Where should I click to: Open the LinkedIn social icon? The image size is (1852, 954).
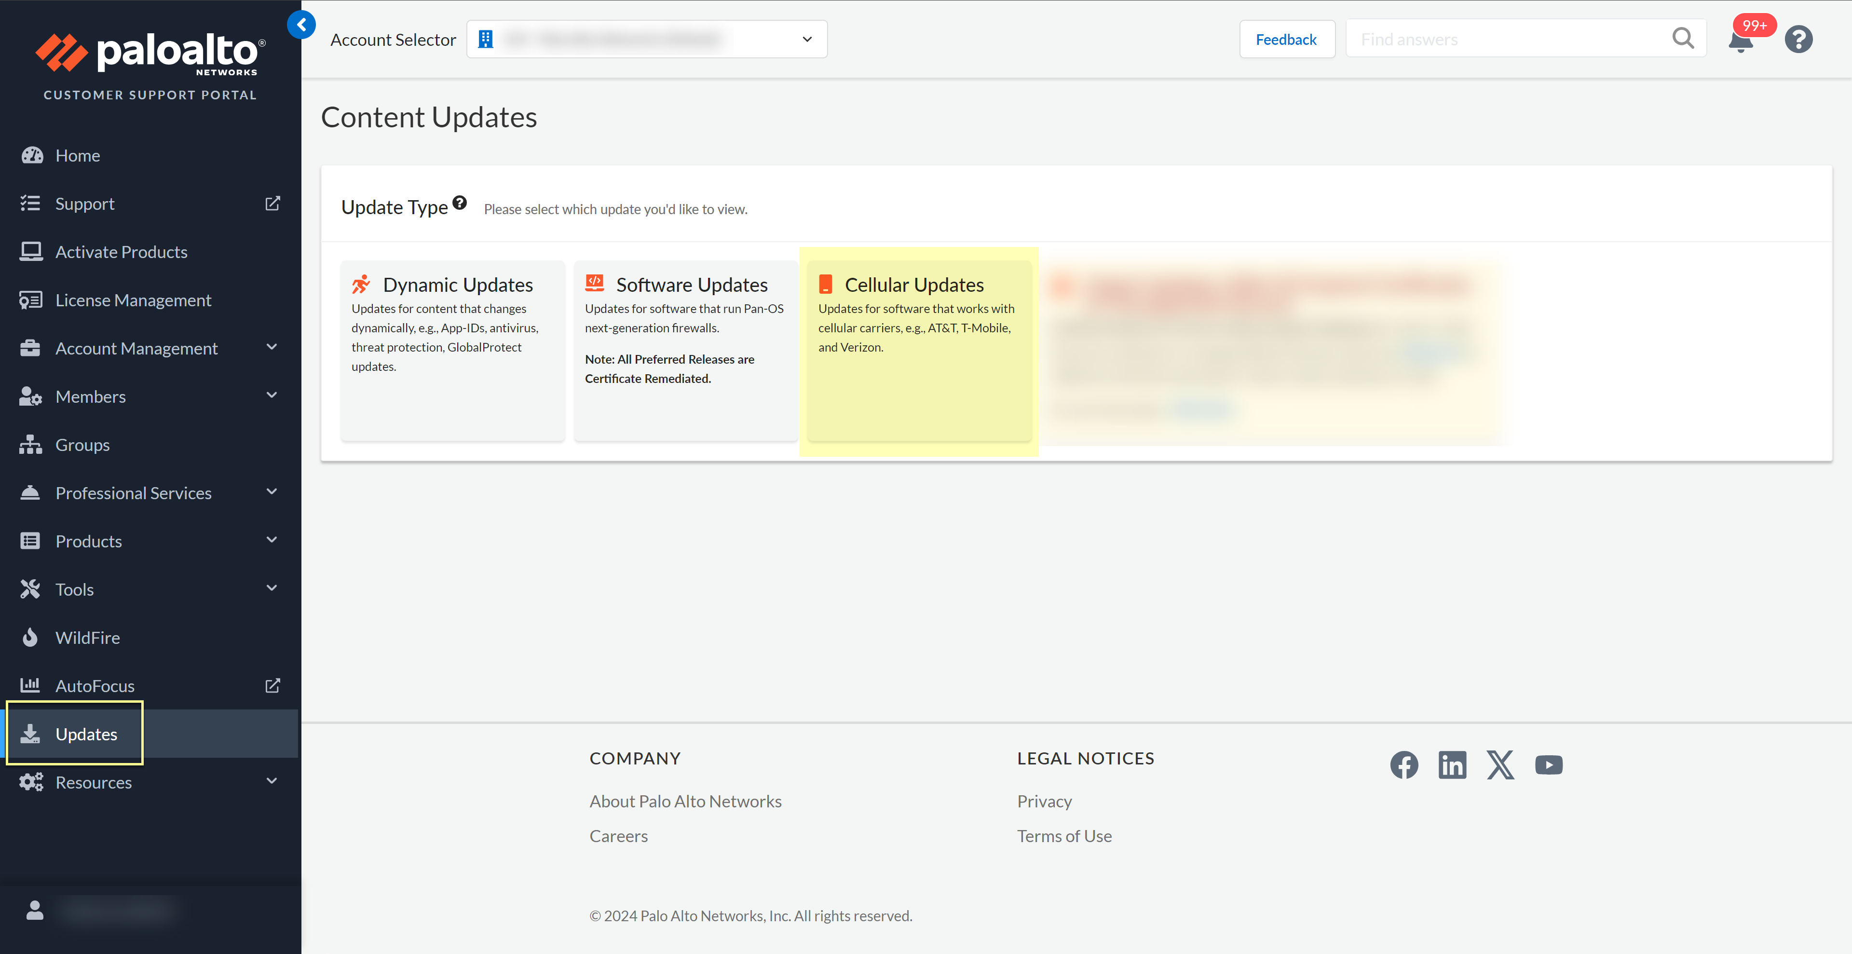coord(1452,765)
